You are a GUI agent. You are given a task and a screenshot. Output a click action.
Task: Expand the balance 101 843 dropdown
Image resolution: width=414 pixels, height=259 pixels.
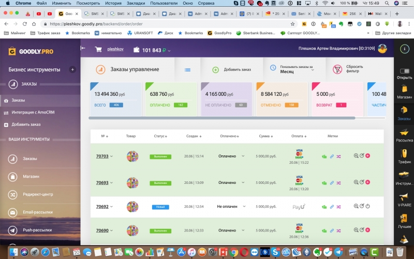click(x=169, y=50)
